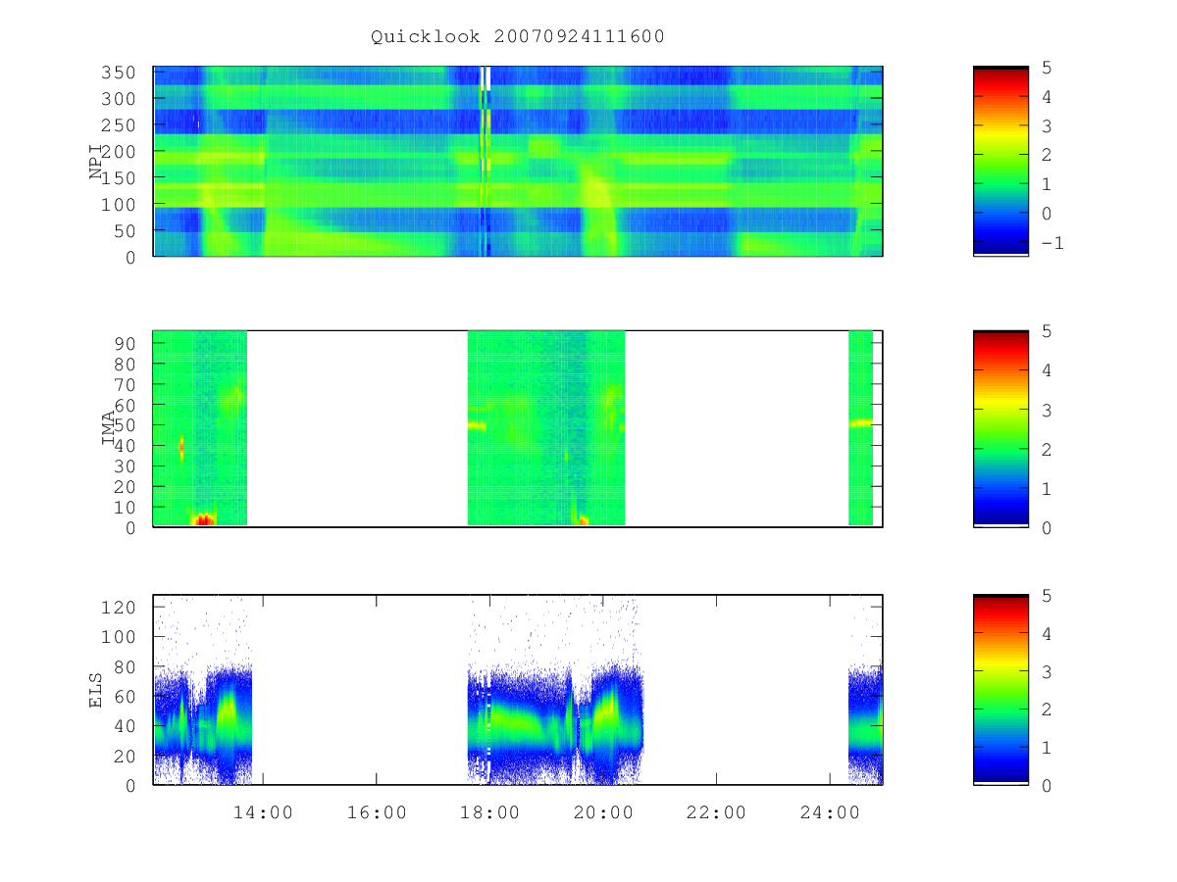Image resolution: width=1177 pixels, height=882 pixels.
Task: Click the ELS spectrogram panel
Action: tap(518, 690)
